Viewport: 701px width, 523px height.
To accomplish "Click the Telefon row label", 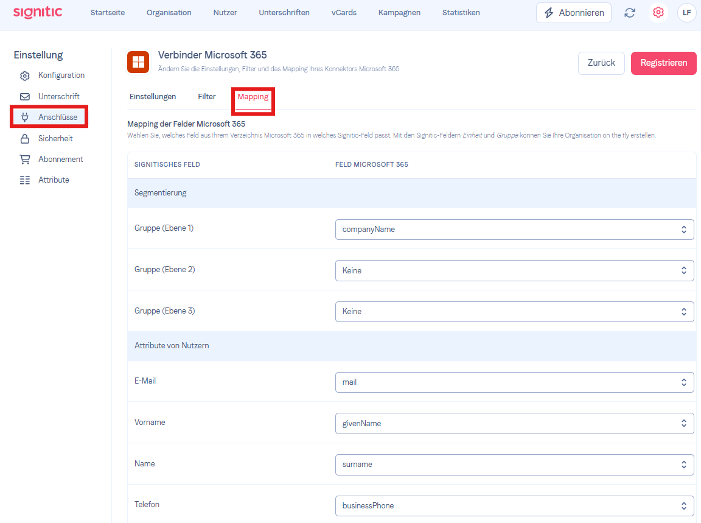I will pyautogui.click(x=147, y=505).
